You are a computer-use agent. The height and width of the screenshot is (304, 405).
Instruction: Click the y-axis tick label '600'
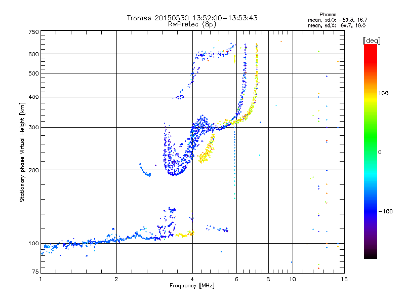click(33, 54)
